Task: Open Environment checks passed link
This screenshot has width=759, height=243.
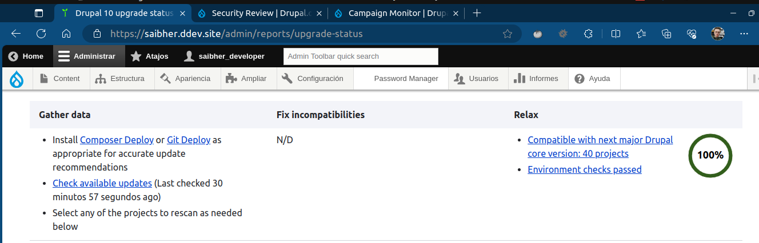Action: (585, 169)
